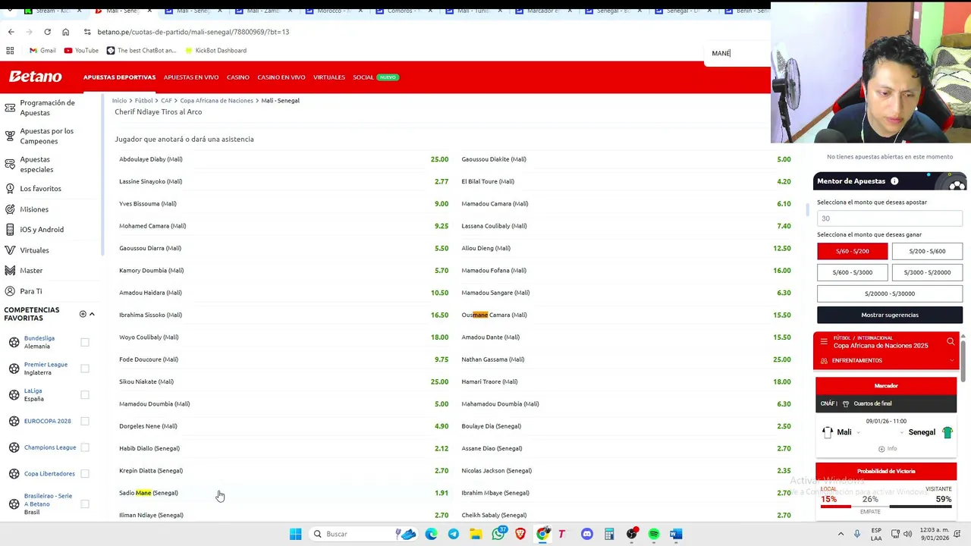Click the Los favoritos sidebar icon
Viewport: 971px width, 546px height.
point(10,188)
